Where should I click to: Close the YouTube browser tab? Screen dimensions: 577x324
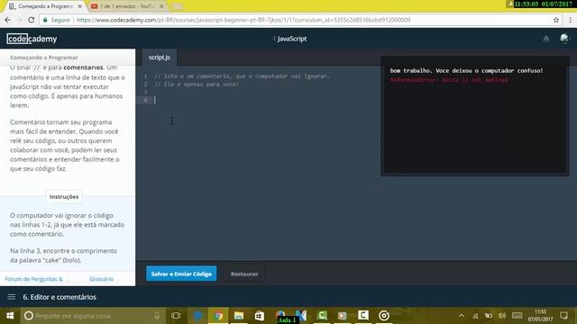click(x=161, y=6)
